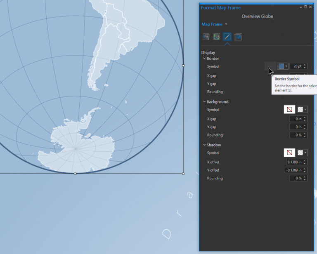The height and width of the screenshot is (254, 317).
Task: Increase the border width 20 pt stepper
Action: [305, 65]
